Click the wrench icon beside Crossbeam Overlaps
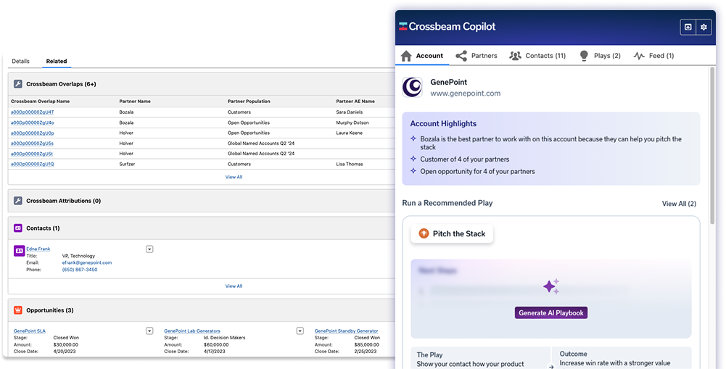The width and height of the screenshot is (726, 369). pyautogui.click(x=17, y=84)
